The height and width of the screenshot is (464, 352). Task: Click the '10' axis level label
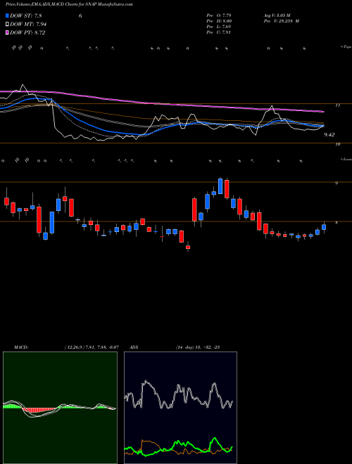337,144
